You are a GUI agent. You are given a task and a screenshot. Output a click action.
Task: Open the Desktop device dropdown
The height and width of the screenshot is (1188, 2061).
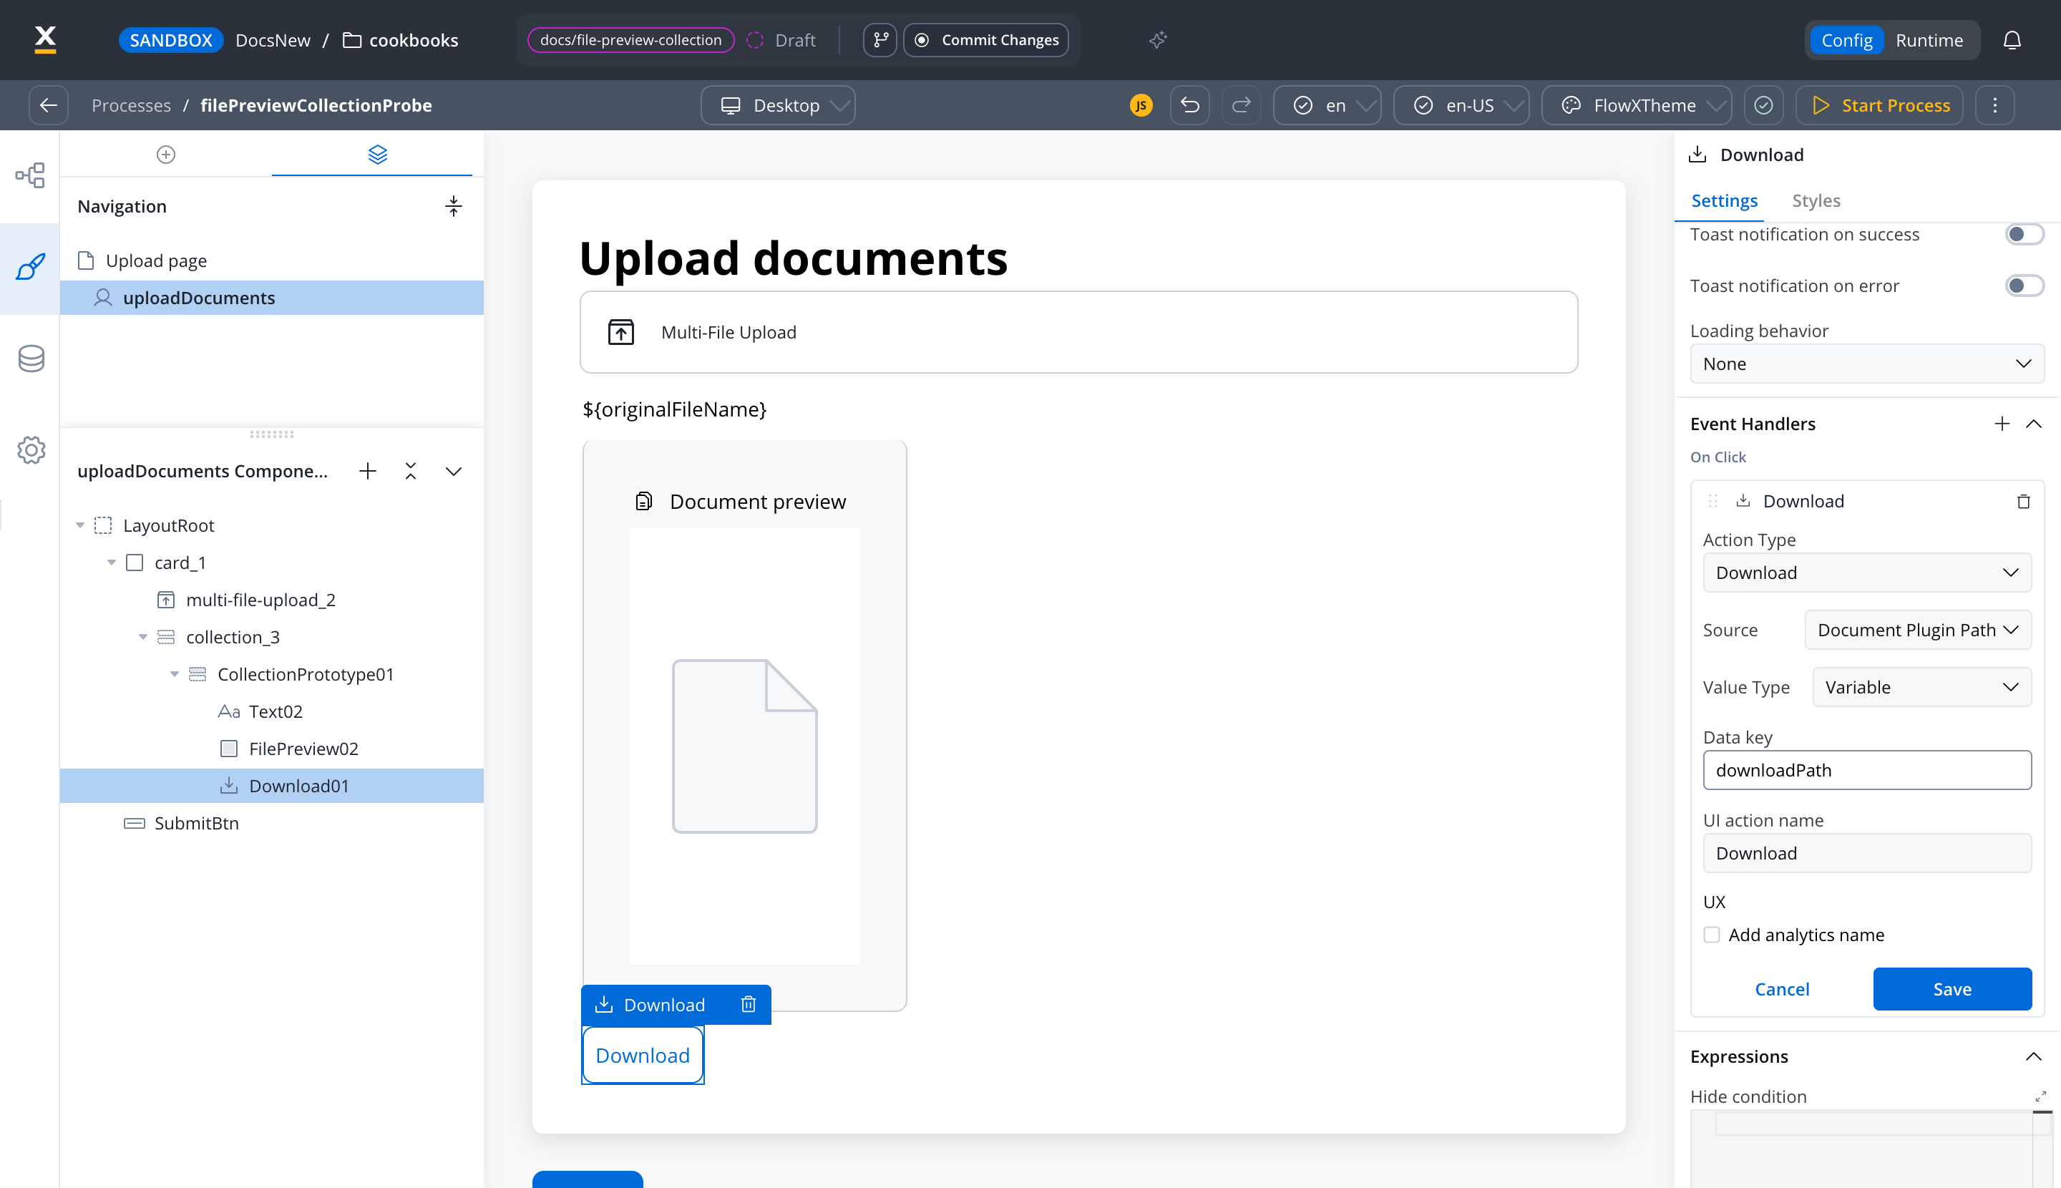coord(779,105)
